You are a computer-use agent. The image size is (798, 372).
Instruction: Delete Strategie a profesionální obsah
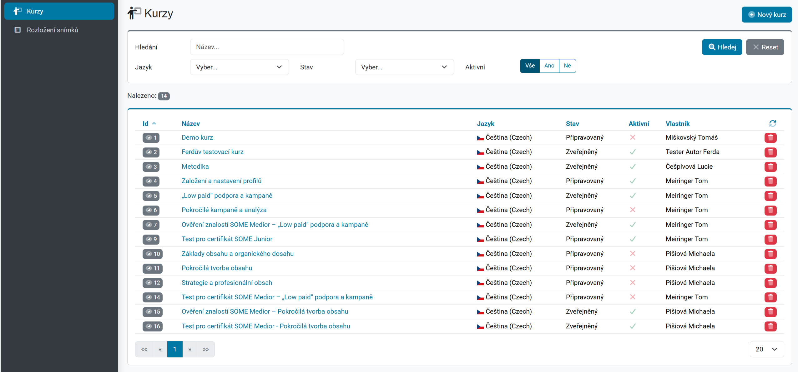[770, 283]
